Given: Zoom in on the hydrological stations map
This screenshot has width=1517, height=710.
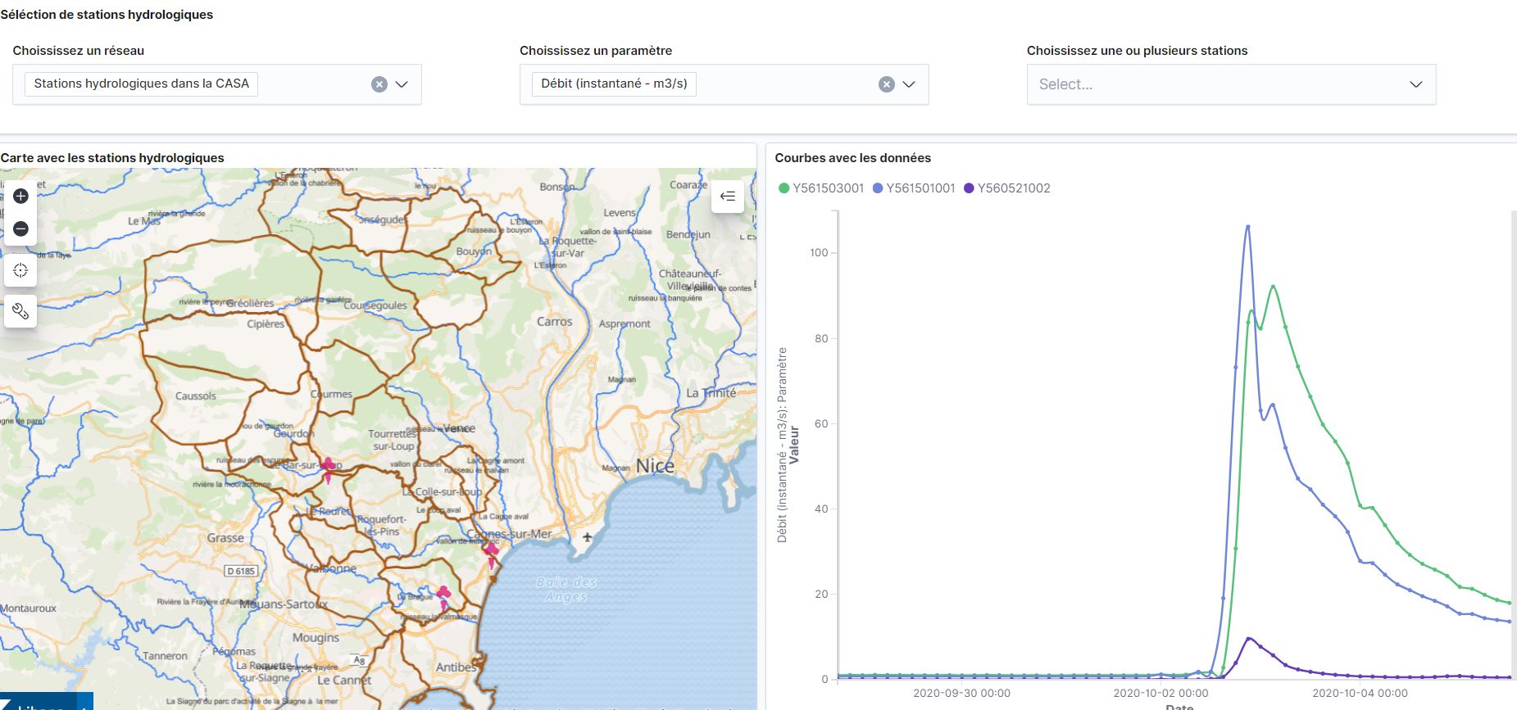Looking at the screenshot, I should (20, 196).
